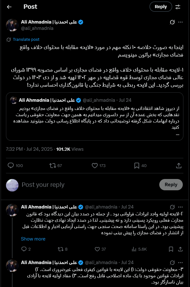Expand second reply with Show more
The width and height of the screenshot is (190, 287).
[33, 239]
